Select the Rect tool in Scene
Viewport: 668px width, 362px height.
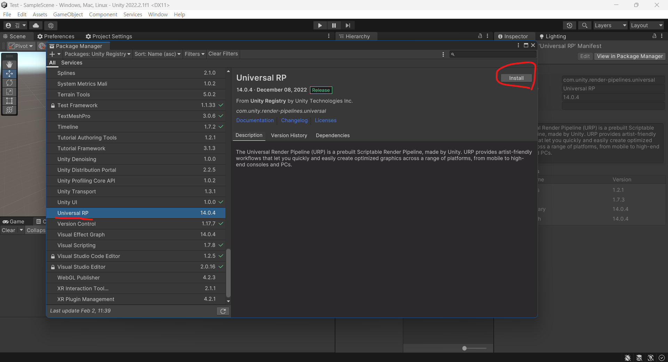(9, 101)
